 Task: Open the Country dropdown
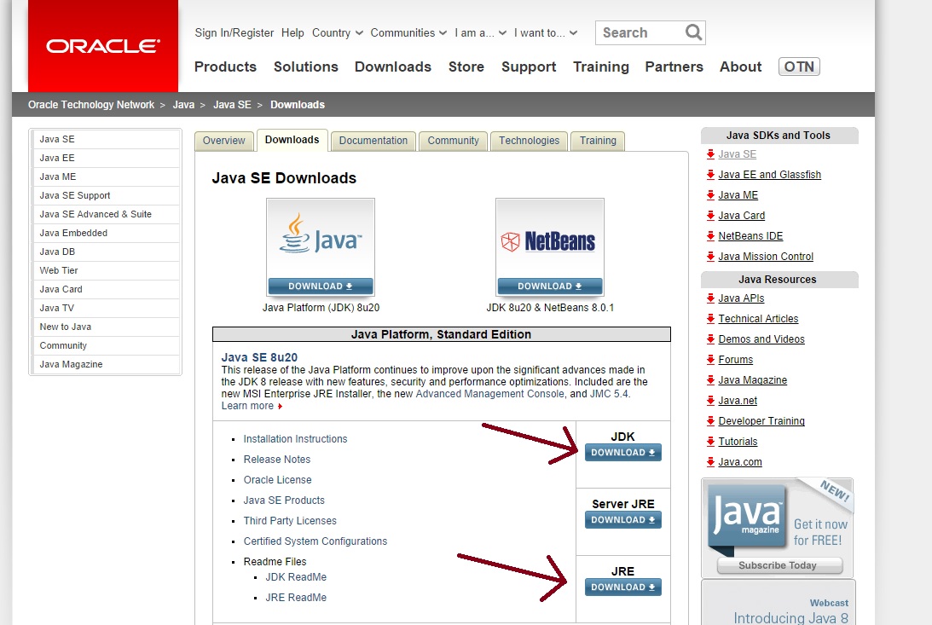pyautogui.click(x=338, y=32)
